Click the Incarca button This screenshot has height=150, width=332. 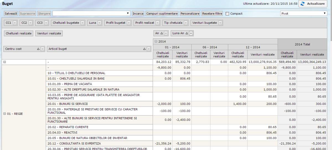pos(138,13)
